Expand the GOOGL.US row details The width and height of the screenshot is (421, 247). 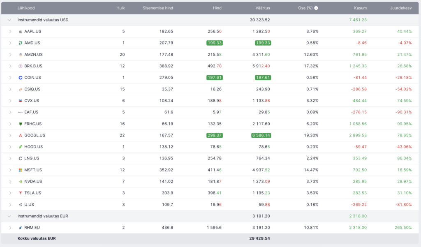(10, 135)
